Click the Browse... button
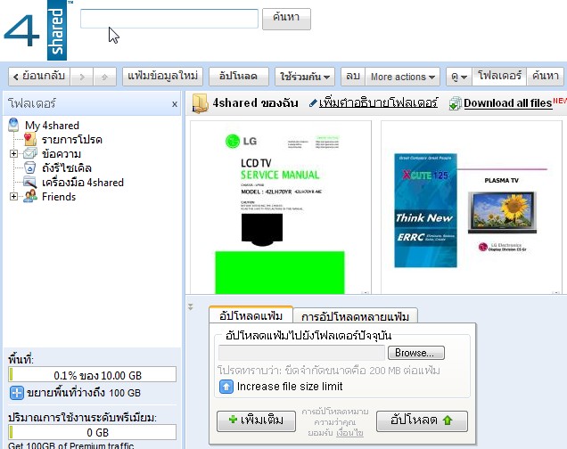The width and height of the screenshot is (567, 449). pyautogui.click(x=416, y=353)
